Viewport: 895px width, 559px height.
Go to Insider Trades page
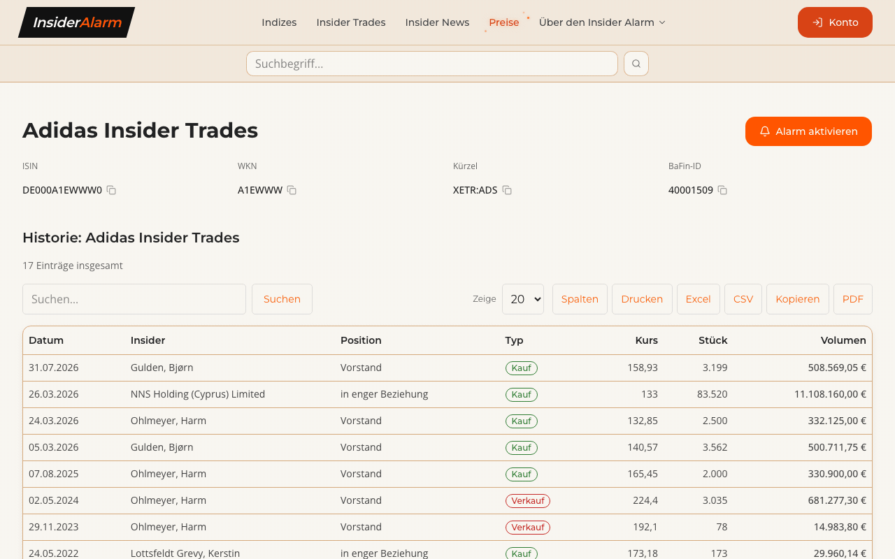pos(351,22)
